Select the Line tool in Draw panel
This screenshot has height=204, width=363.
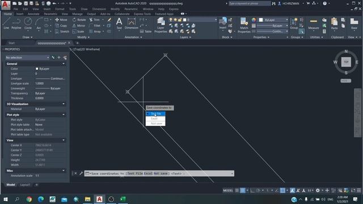[x=6, y=23]
